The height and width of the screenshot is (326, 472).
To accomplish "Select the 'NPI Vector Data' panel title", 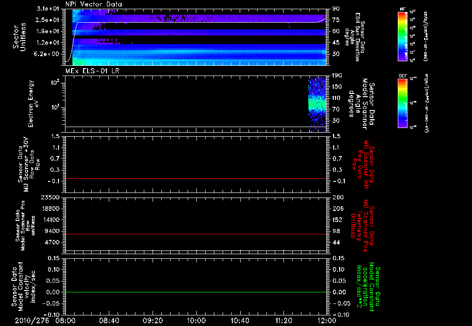I will click(x=94, y=4).
